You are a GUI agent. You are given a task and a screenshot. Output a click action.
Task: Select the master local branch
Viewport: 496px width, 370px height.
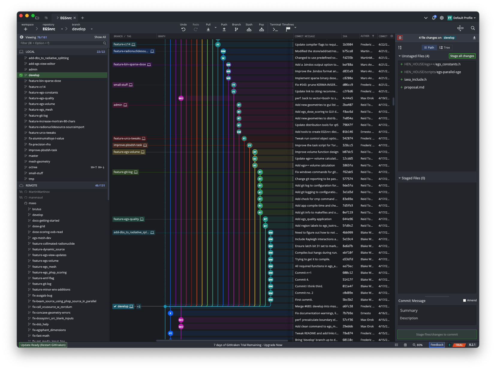[34, 156]
